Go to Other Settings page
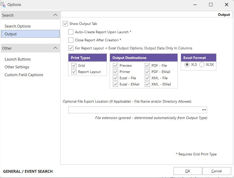Image resolution: width=234 pixels, height=178 pixels. [17, 67]
